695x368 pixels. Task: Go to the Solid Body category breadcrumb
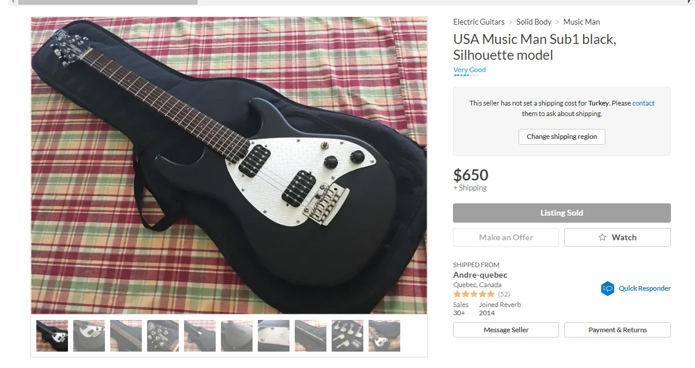(534, 22)
